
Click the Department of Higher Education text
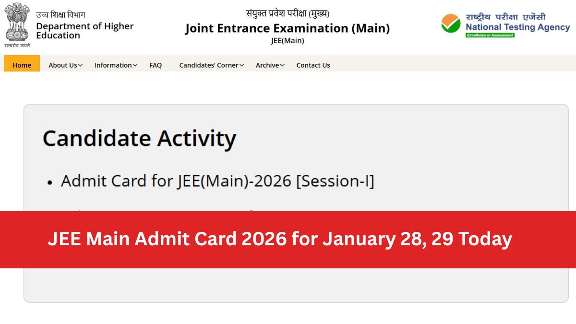pos(84,31)
